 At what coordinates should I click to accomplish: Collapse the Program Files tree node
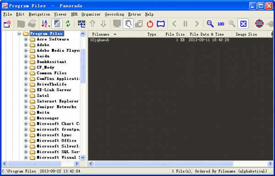click(19, 33)
